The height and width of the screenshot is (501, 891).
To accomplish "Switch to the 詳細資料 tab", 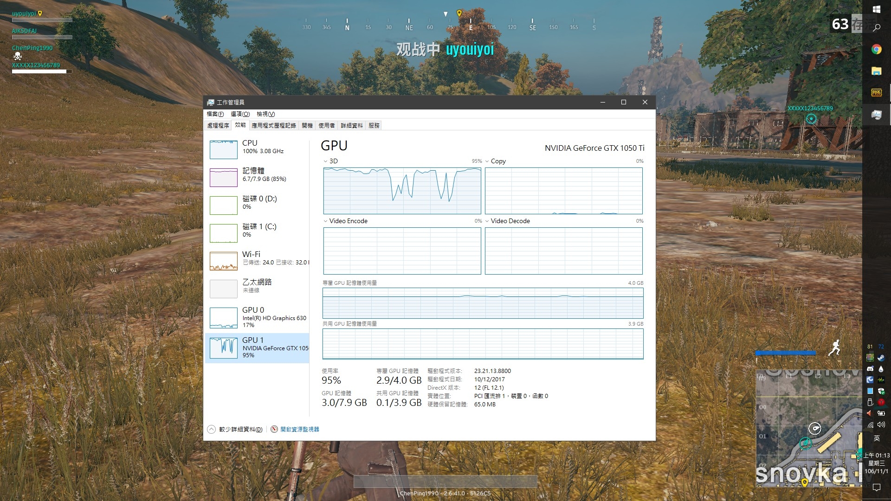I will point(352,125).
